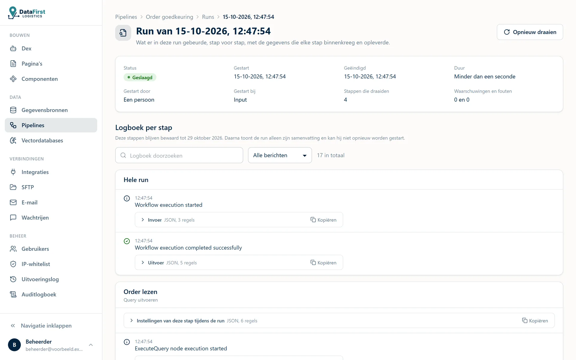Collapse navigation with Navigatie inklappen
The width and height of the screenshot is (576, 360).
(x=51, y=325)
